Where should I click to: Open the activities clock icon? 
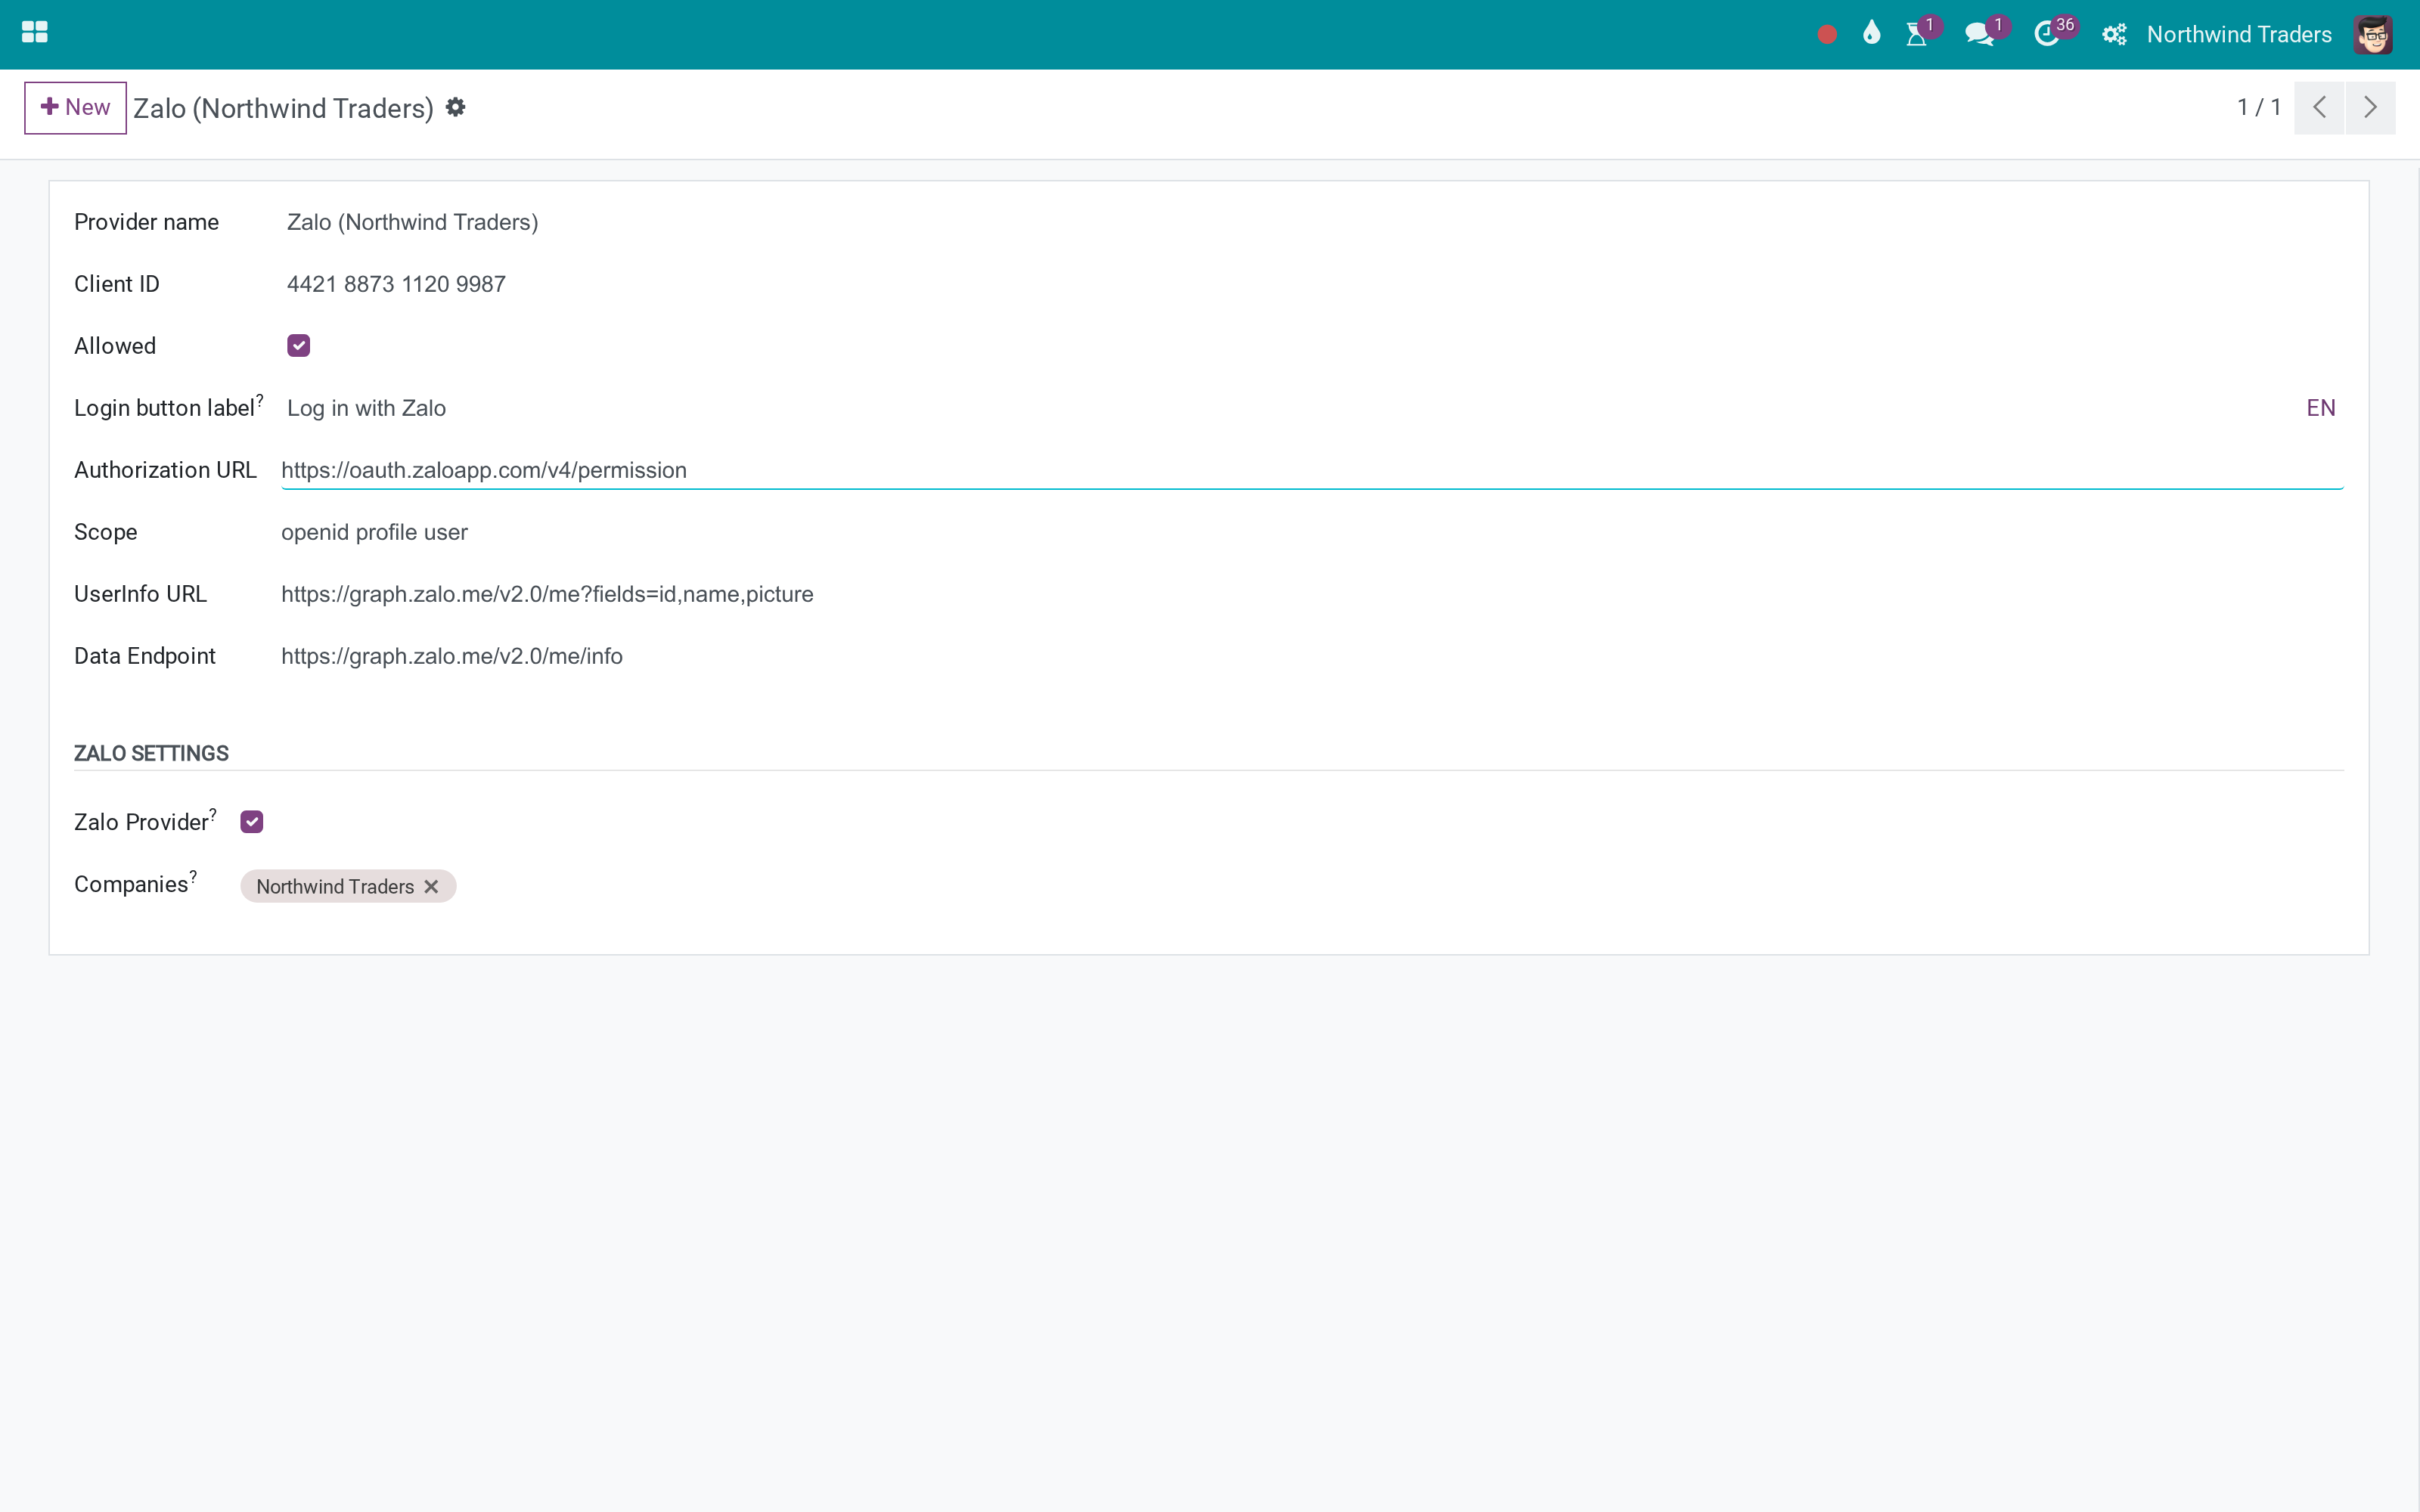point(2046,35)
